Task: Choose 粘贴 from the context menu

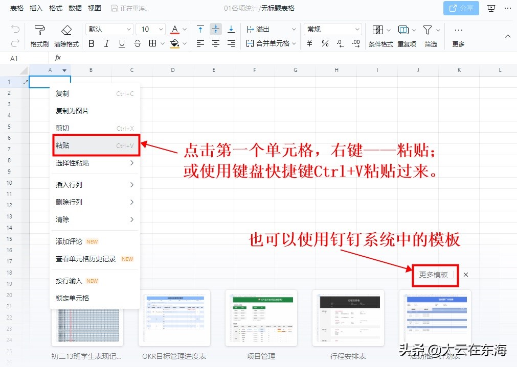Action: point(95,145)
